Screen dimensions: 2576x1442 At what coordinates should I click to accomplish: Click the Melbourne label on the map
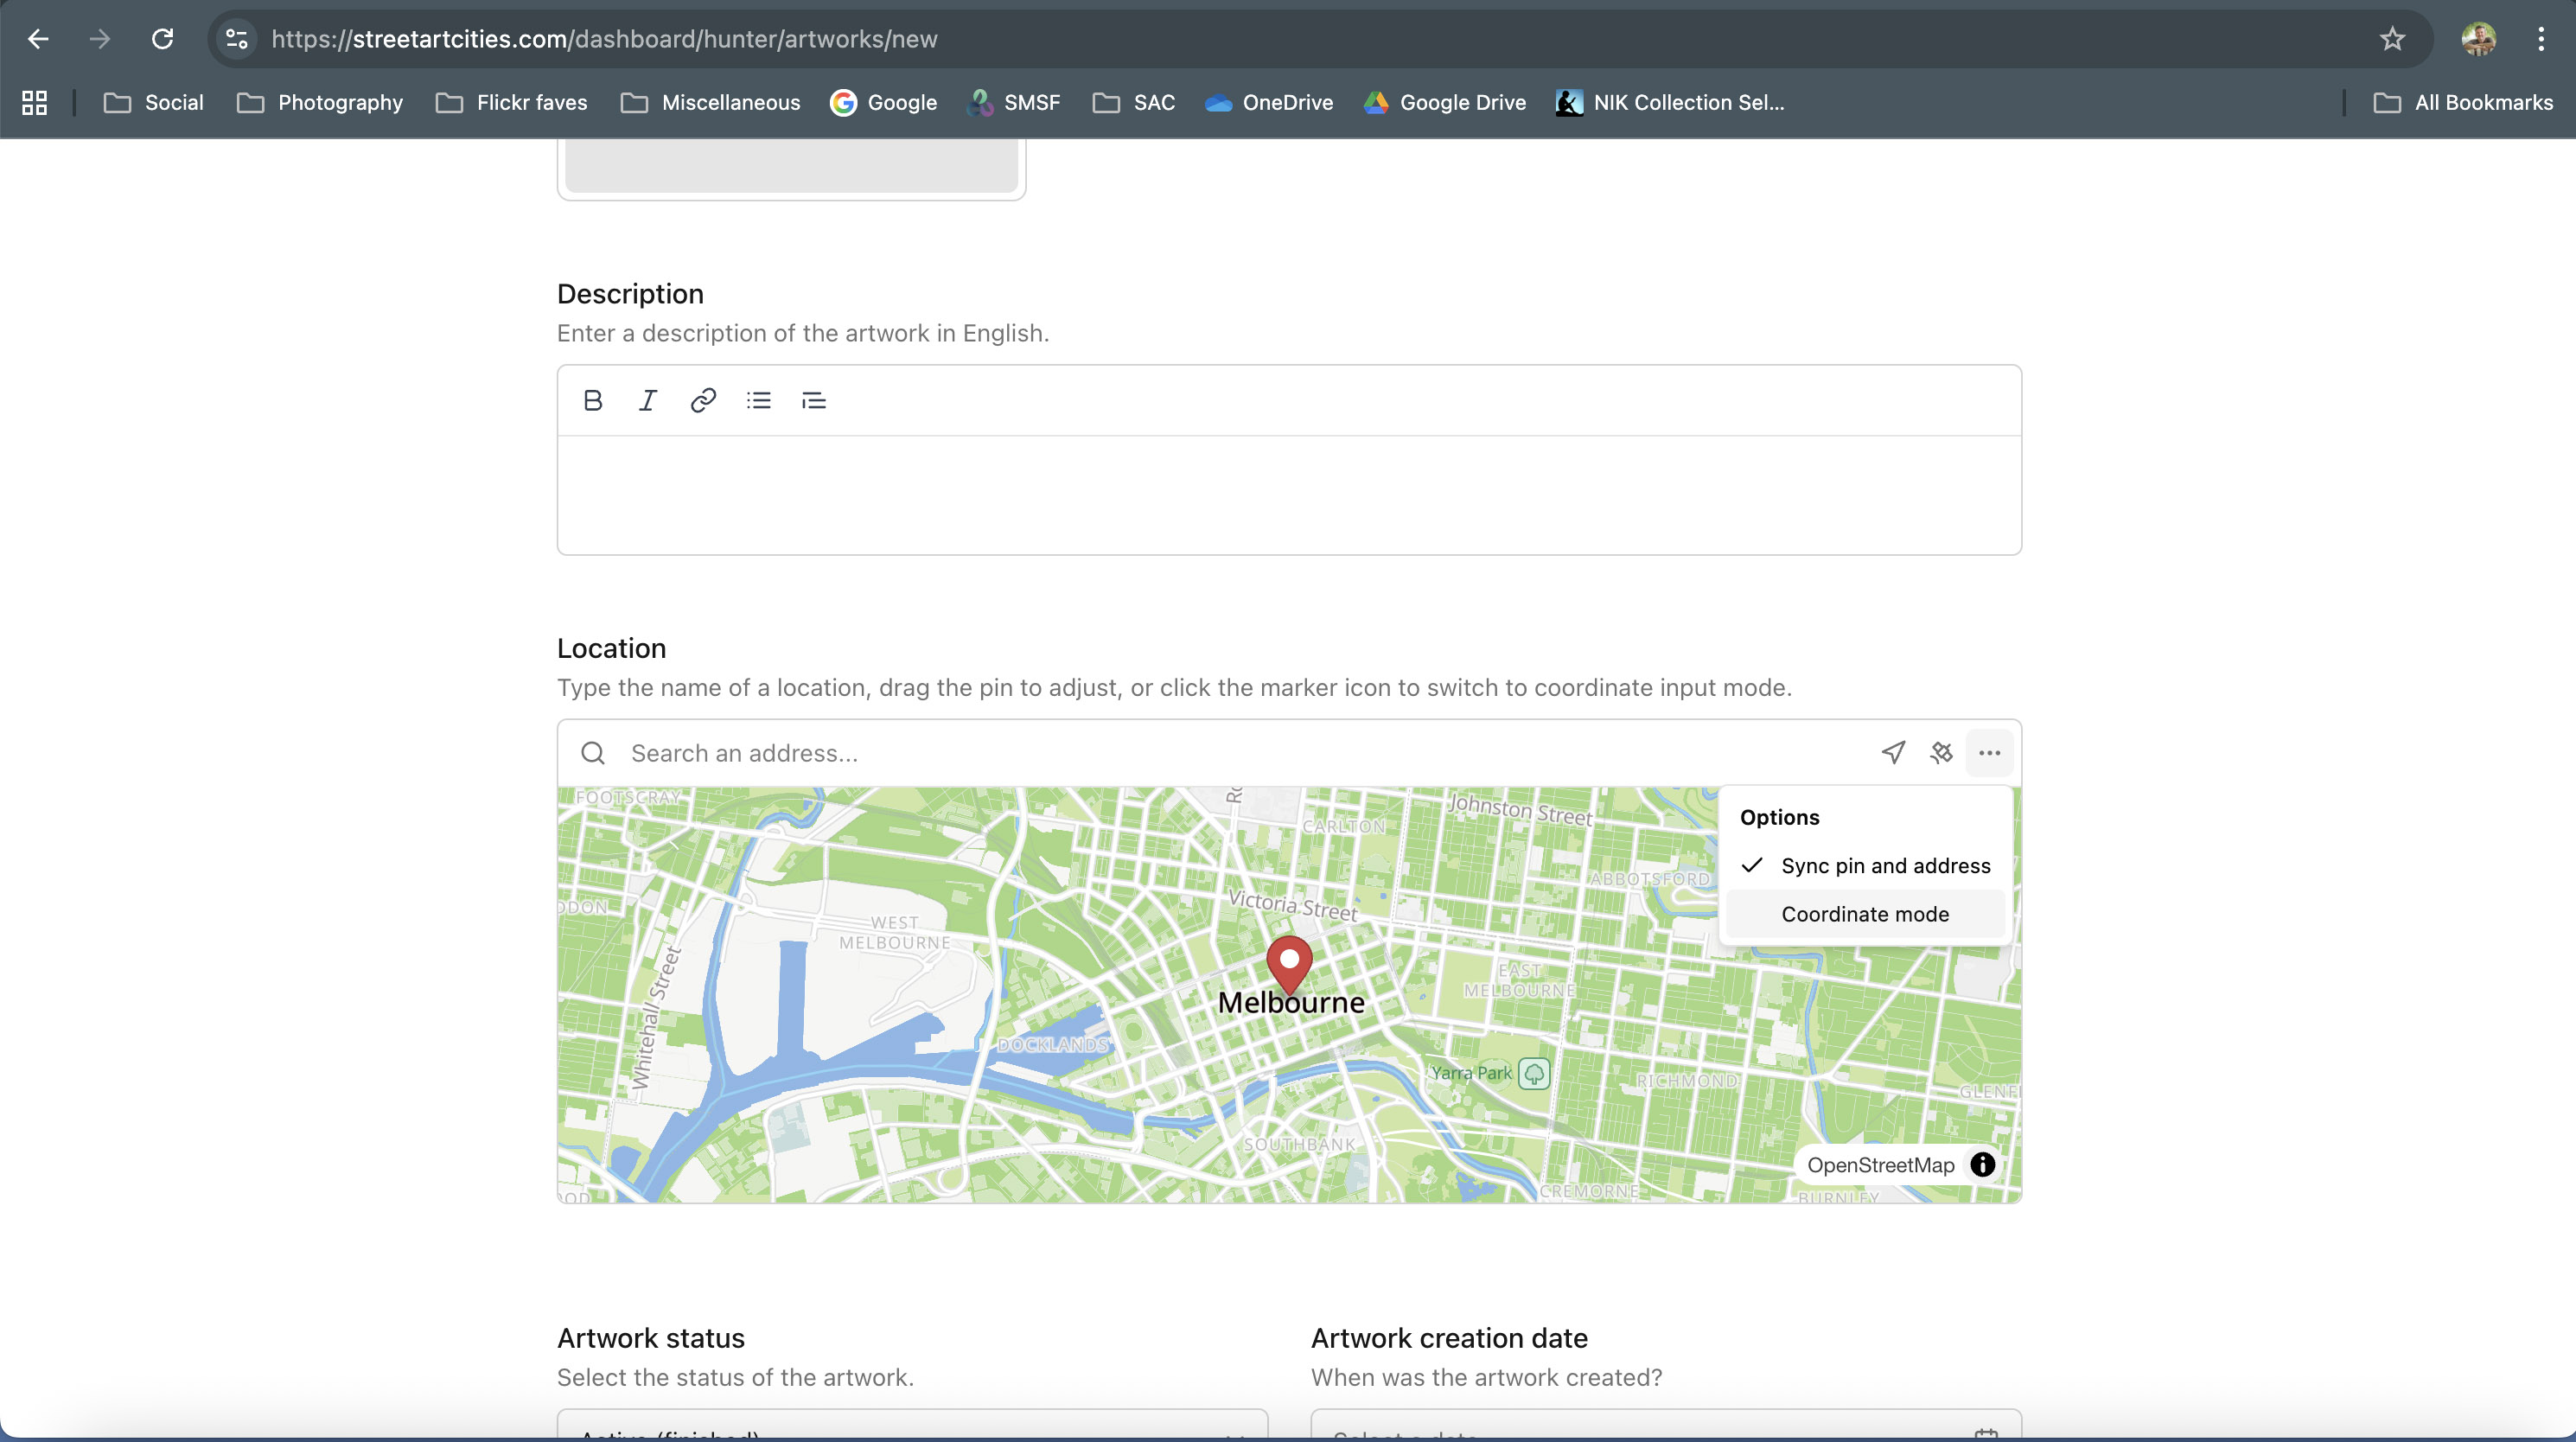pyautogui.click(x=1290, y=1002)
